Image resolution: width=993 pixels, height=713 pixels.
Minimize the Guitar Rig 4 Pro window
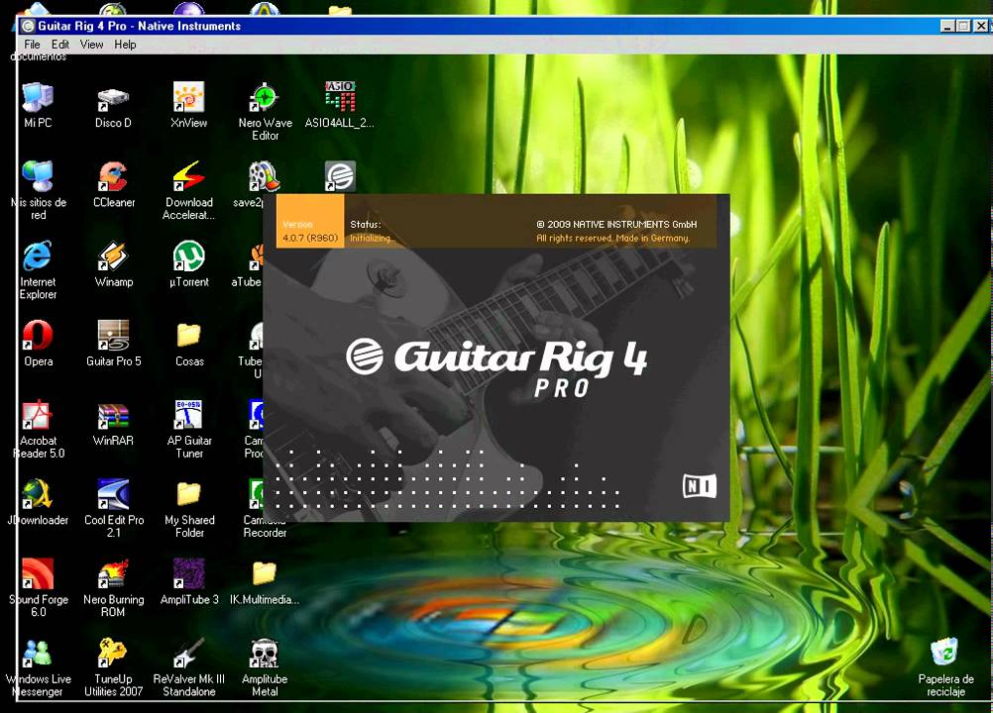(947, 26)
